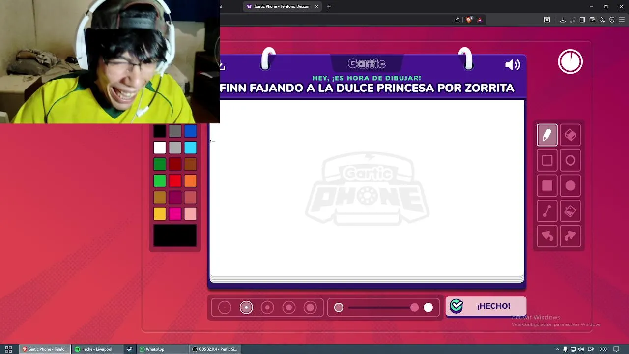Open the browser hamburger menu
This screenshot has width=629, height=354.
[622, 20]
